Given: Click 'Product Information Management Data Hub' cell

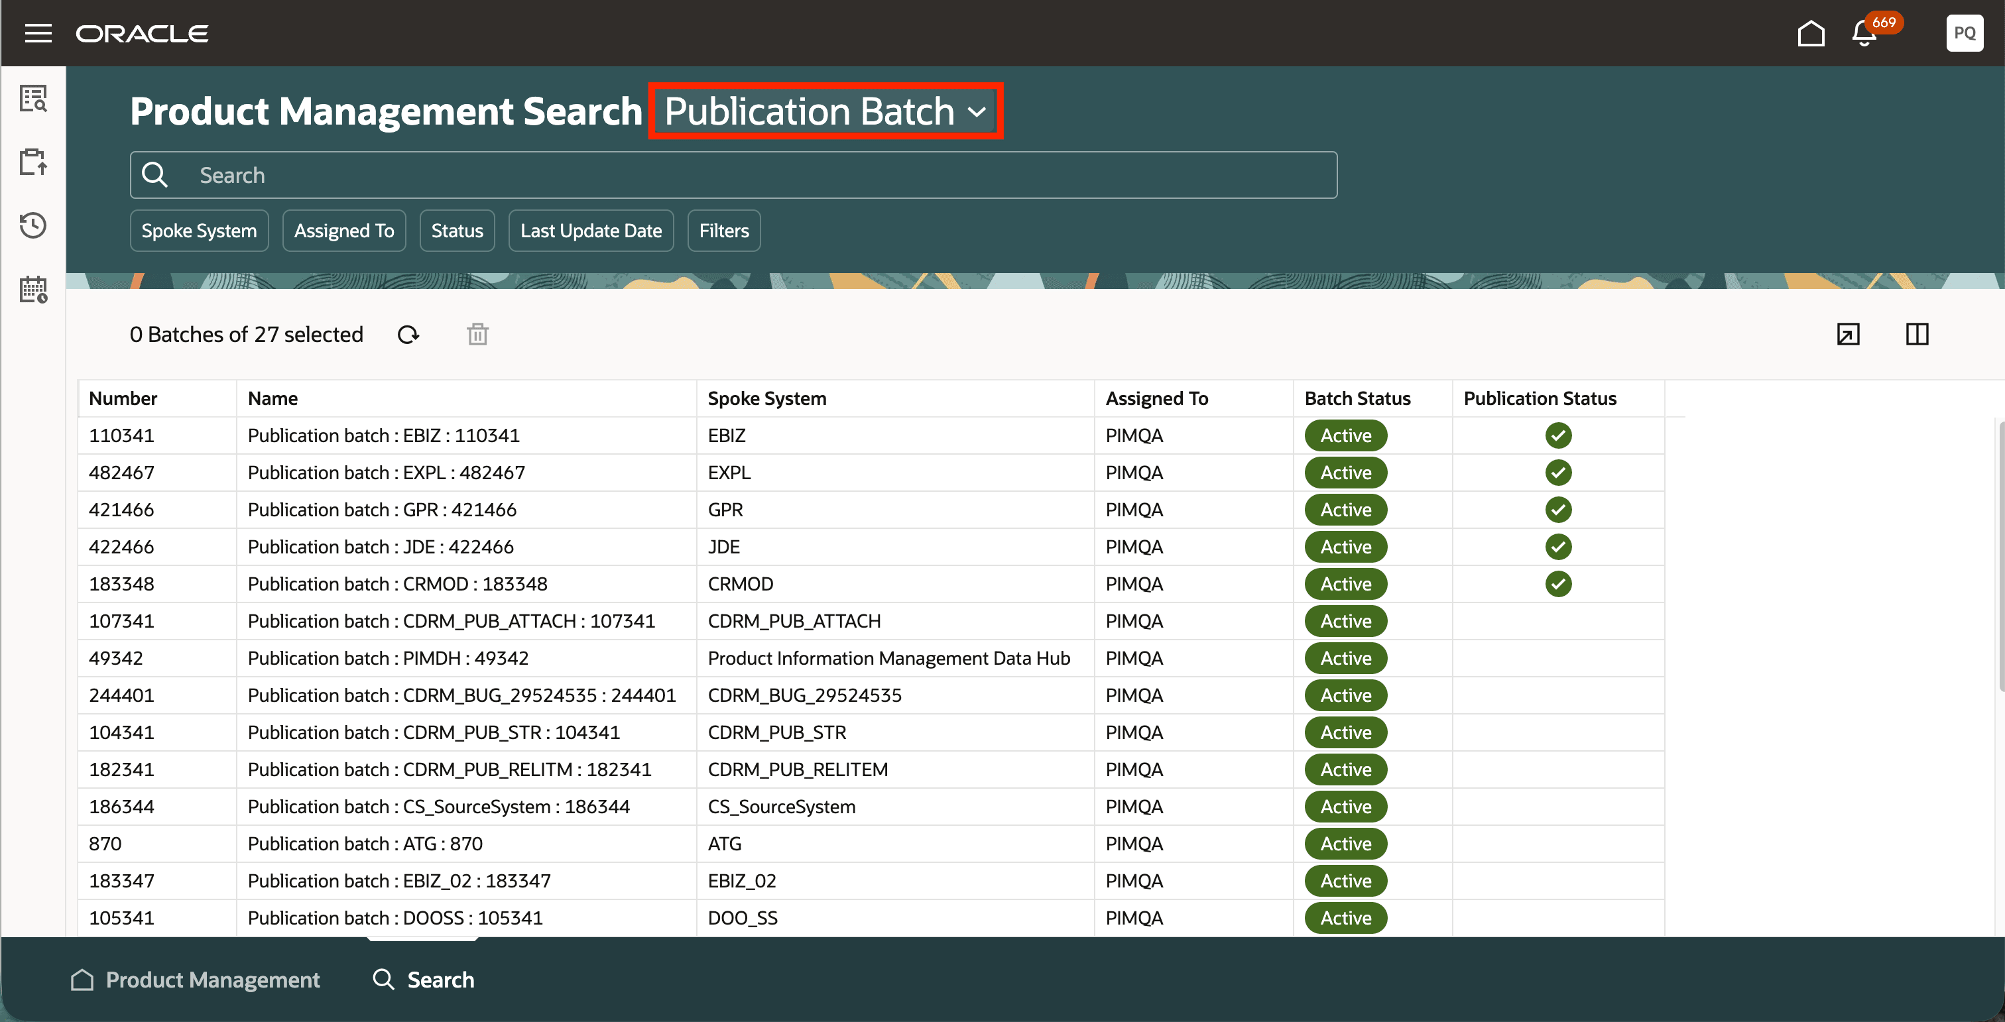Looking at the screenshot, I should [x=889, y=658].
